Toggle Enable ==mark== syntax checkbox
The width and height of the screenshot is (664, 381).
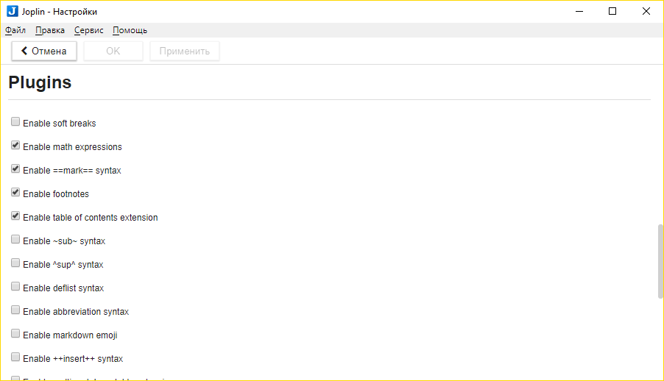pyautogui.click(x=15, y=169)
